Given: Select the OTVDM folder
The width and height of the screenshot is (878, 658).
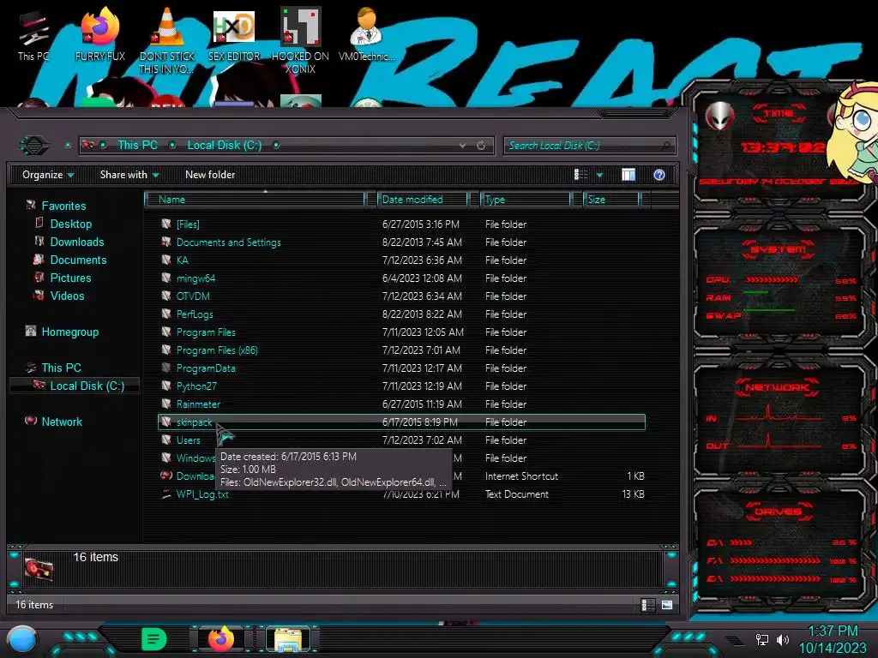Looking at the screenshot, I should pyautogui.click(x=401, y=296).
